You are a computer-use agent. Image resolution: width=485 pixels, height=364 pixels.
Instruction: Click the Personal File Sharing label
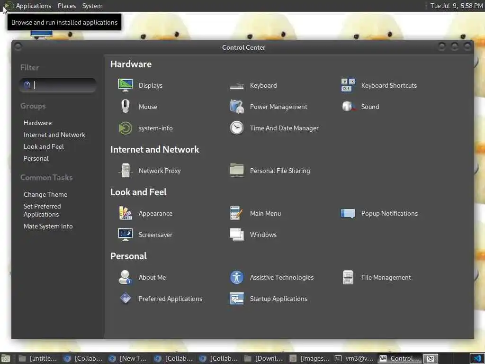click(x=279, y=171)
